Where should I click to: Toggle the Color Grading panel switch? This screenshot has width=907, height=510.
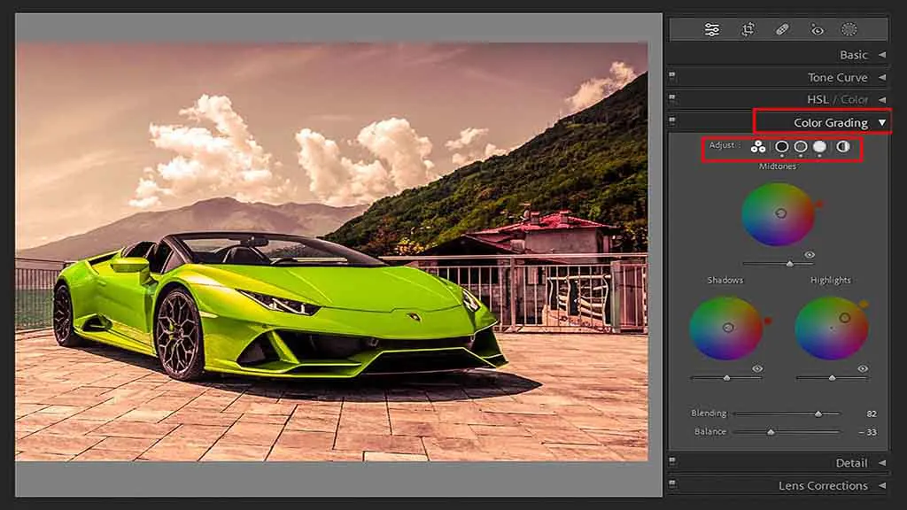pyautogui.click(x=671, y=120)
